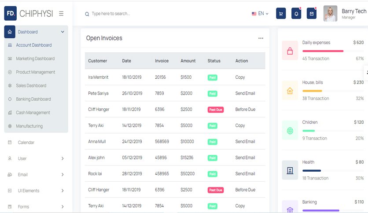
Task: Click the Invoice column header
Action: click(x=162, y=61)
